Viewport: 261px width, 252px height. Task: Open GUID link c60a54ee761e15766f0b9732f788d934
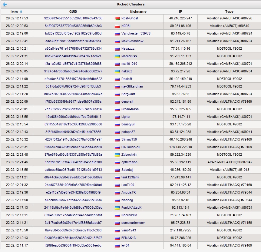[73, 48]
